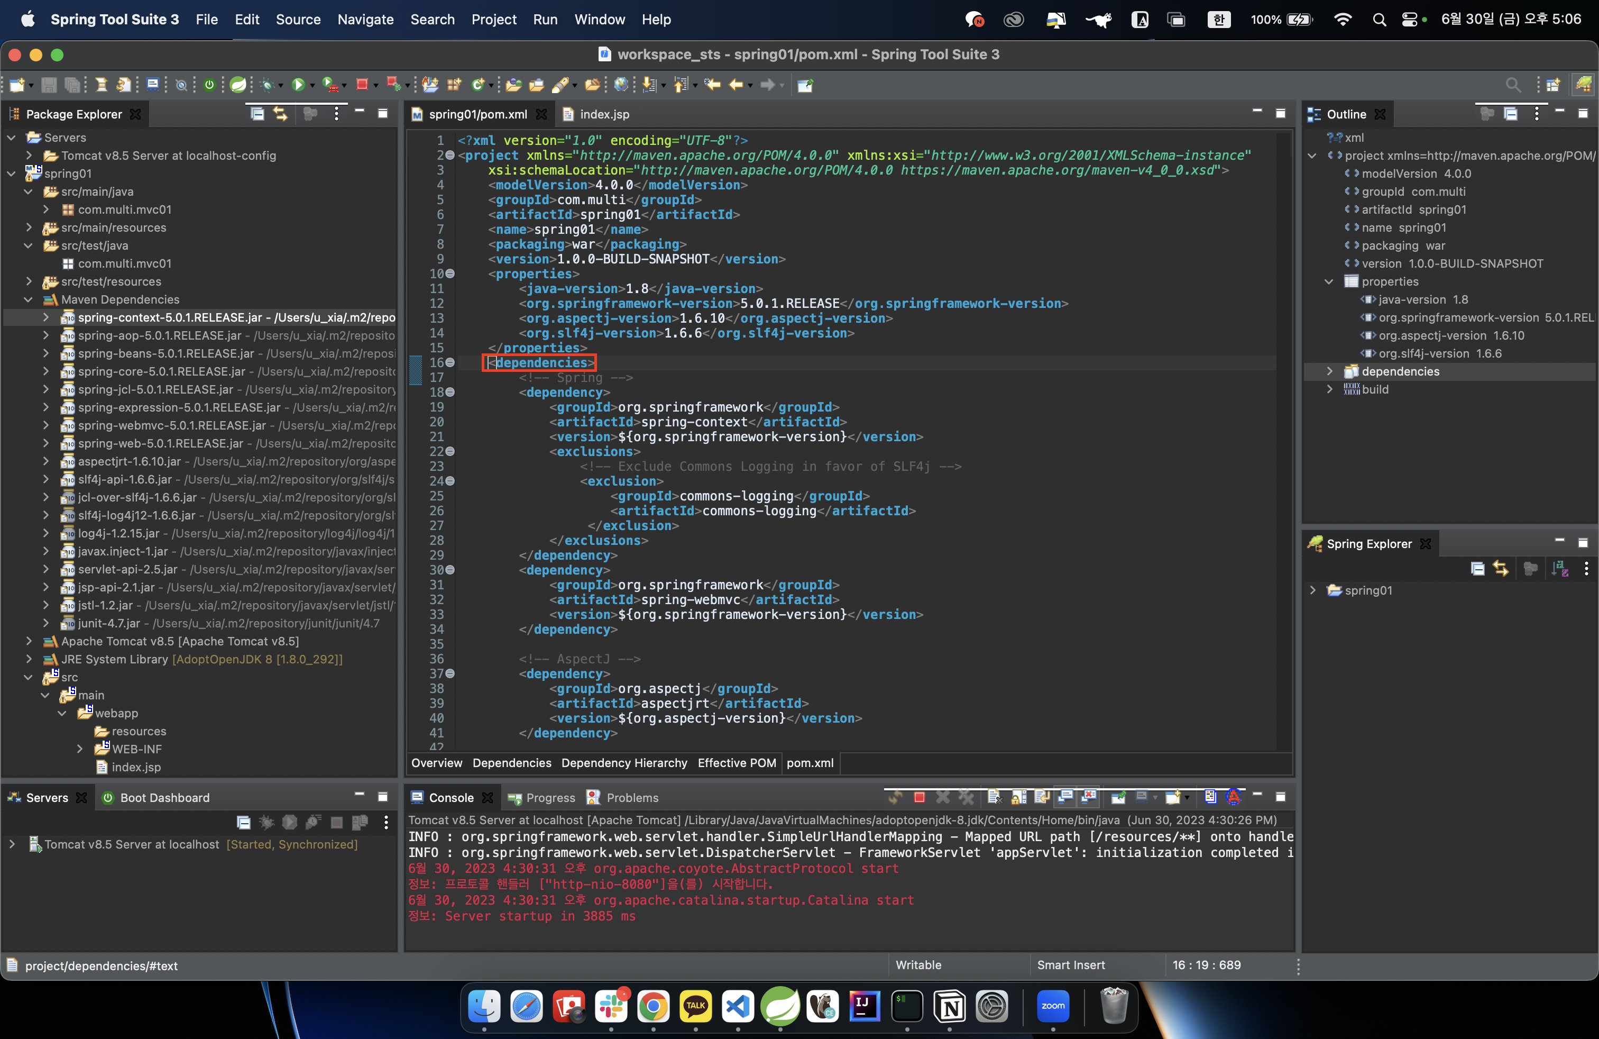The image size is (1599, 1039).
Task: Expand spring-aop-5.0.1.RELEASE.jar in Package Explorer
Action: (x=45, y=335)
